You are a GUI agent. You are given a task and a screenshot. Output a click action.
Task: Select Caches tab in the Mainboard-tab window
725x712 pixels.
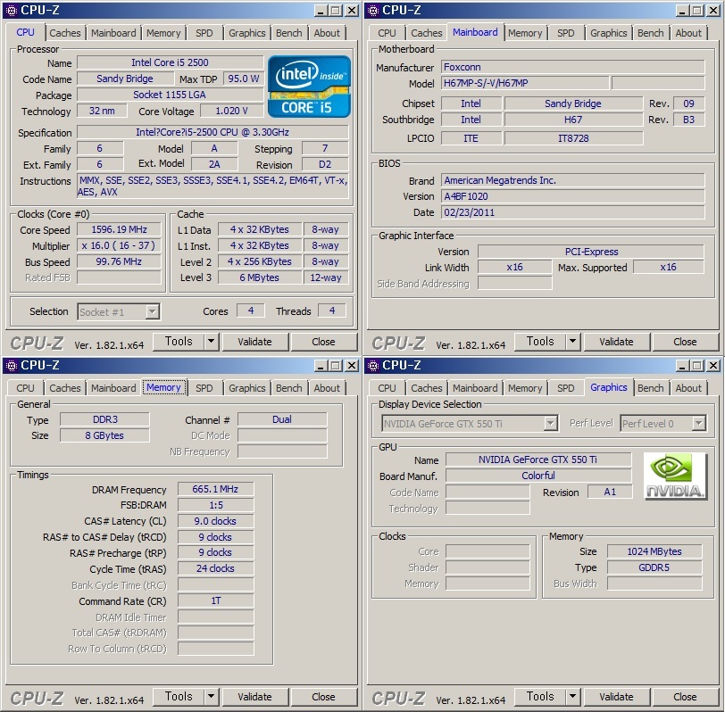(426, 33)
